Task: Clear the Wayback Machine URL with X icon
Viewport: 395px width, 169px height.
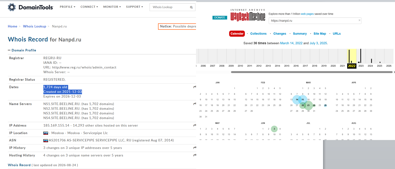Action: 359,20
